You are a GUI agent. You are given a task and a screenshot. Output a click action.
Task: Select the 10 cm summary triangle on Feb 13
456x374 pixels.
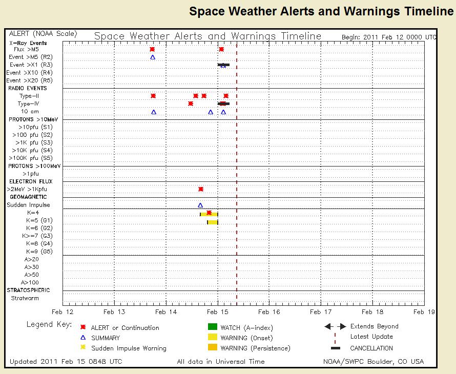154,112
